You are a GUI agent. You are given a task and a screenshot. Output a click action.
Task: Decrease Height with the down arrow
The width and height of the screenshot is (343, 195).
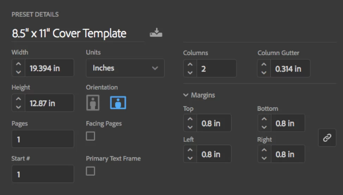tap(19, 107)
